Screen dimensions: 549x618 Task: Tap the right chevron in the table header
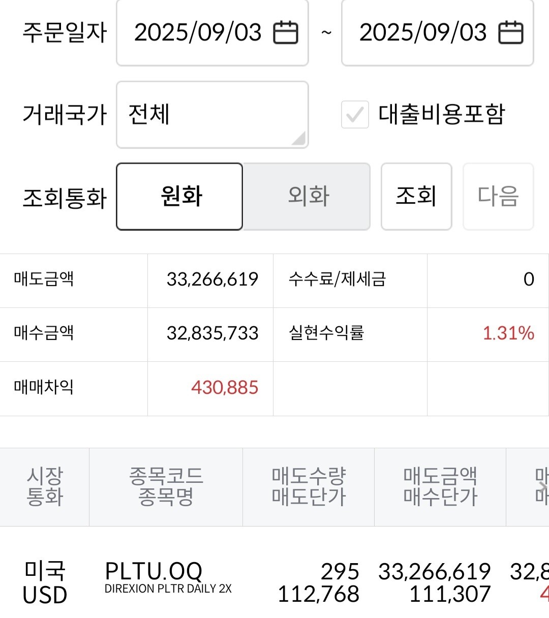click(543, 487)
